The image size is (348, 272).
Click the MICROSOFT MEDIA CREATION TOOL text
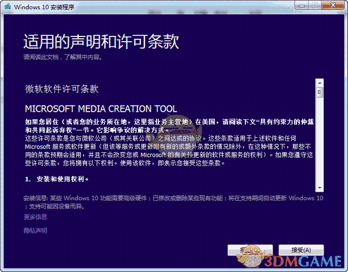101,109
